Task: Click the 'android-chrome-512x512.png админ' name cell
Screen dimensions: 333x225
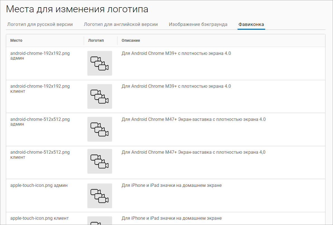Action: [x=40, y=122]
